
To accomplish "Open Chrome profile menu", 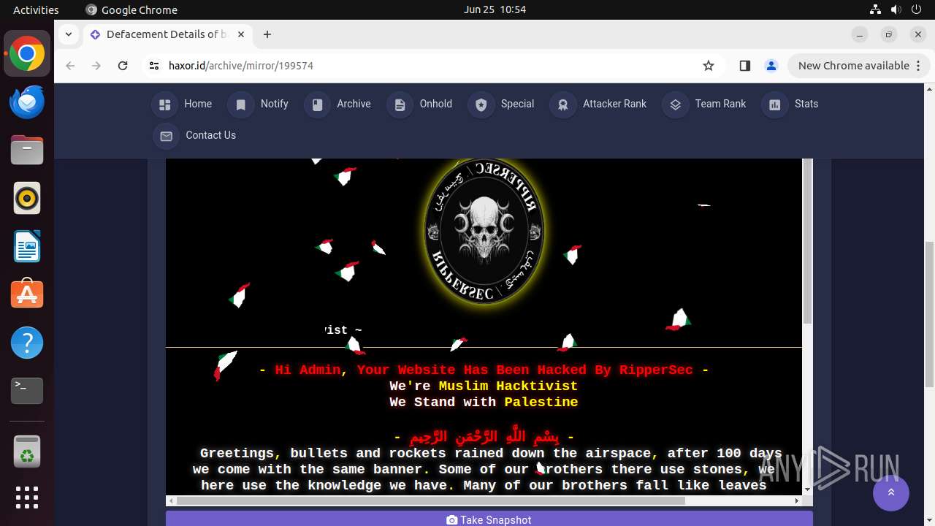I will (x=771, y=66).
